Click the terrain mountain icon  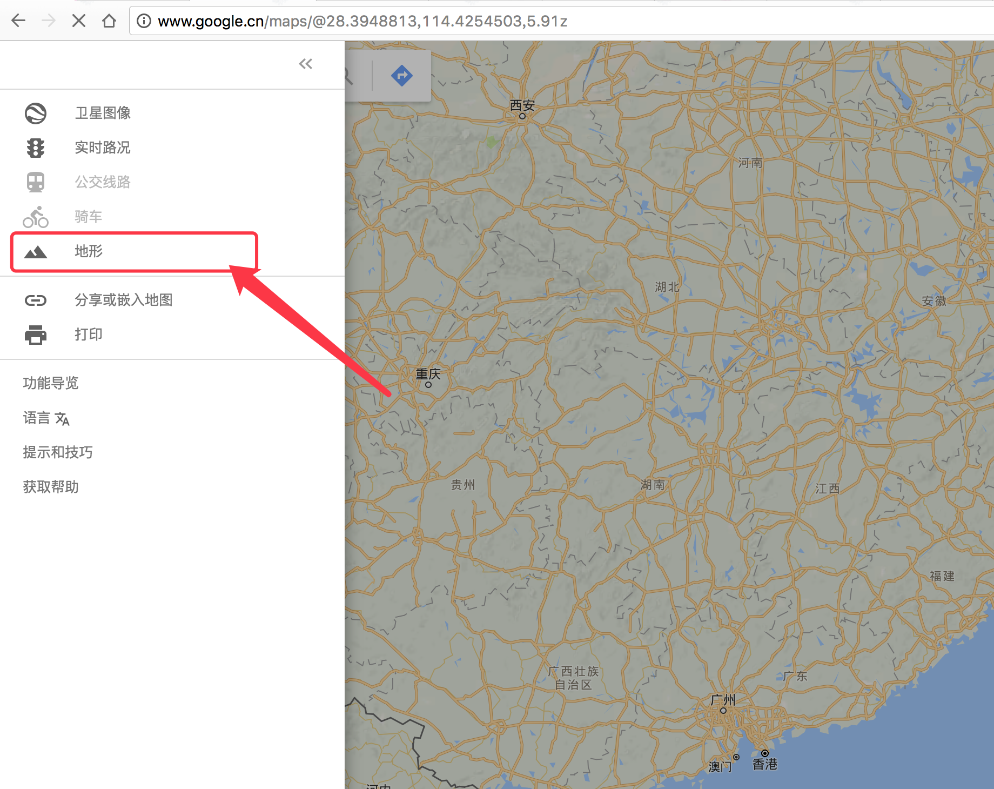[36, 251]
